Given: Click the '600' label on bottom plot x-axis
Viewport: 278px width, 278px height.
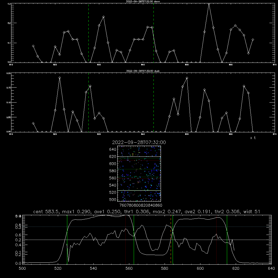Looking at the screenshot, I should (x=200, y=268).
